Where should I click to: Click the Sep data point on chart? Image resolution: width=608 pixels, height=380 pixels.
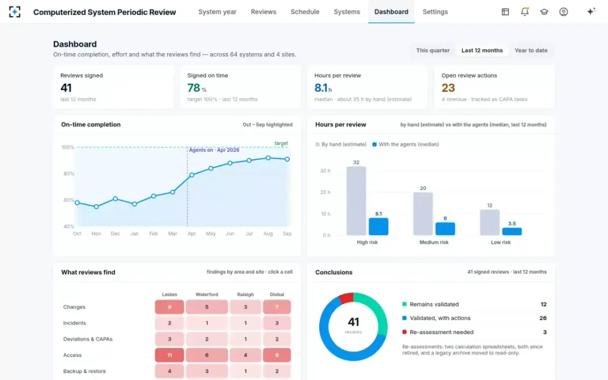coord(287,159)
